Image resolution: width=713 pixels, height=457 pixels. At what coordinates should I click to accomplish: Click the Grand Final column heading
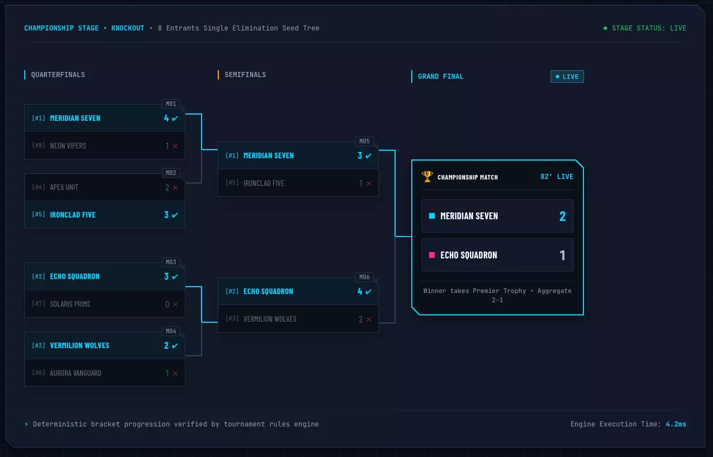point(441,77)
